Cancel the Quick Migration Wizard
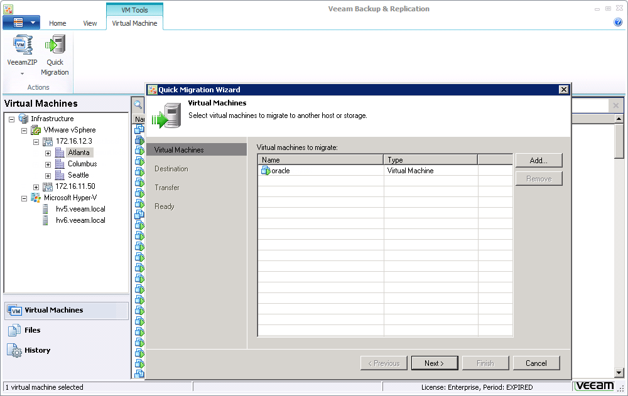Image resolution: width=628 pixels, height=396 pixels. 536,363
